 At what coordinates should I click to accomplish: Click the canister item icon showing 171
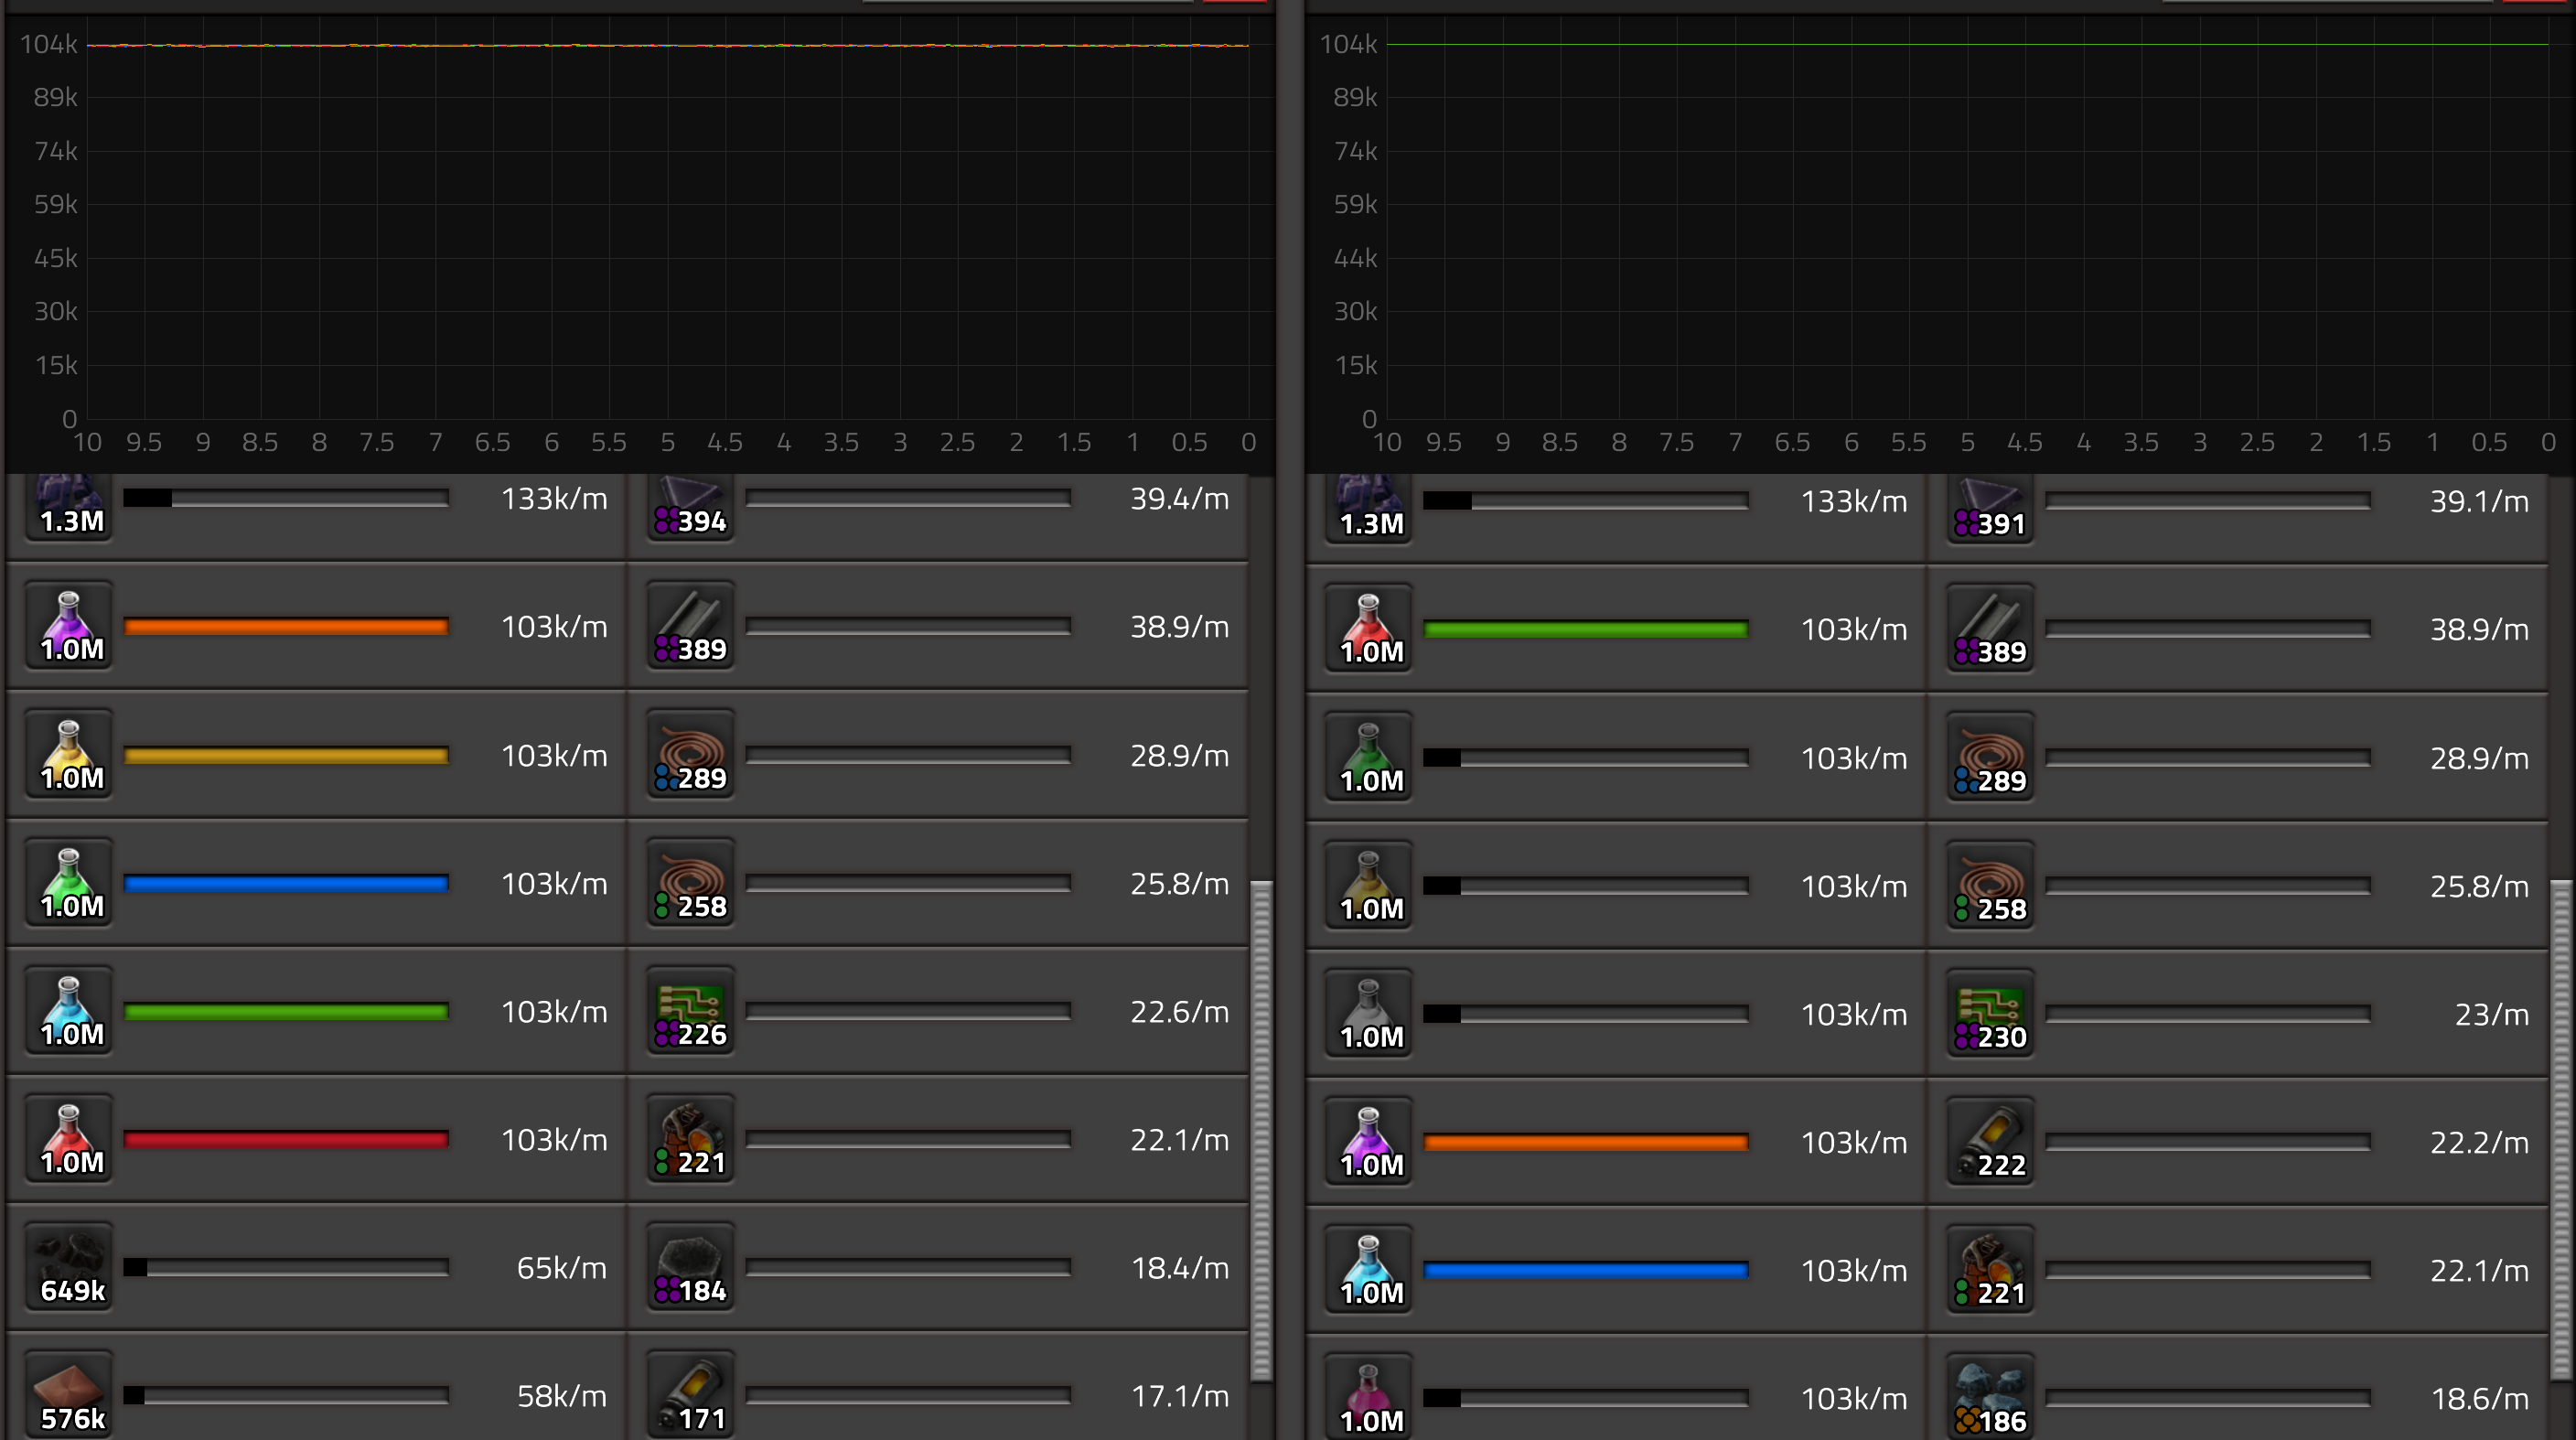(691, 1394)
